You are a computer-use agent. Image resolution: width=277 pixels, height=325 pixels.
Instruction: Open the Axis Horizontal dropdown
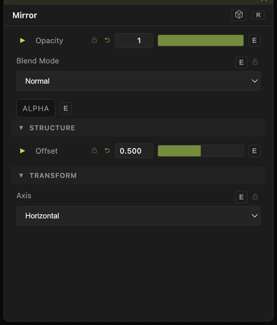[x=138, y=216]
